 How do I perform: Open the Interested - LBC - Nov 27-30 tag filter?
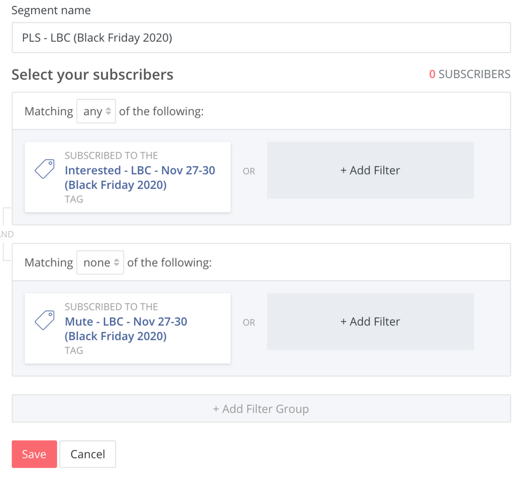coord(139,177)
